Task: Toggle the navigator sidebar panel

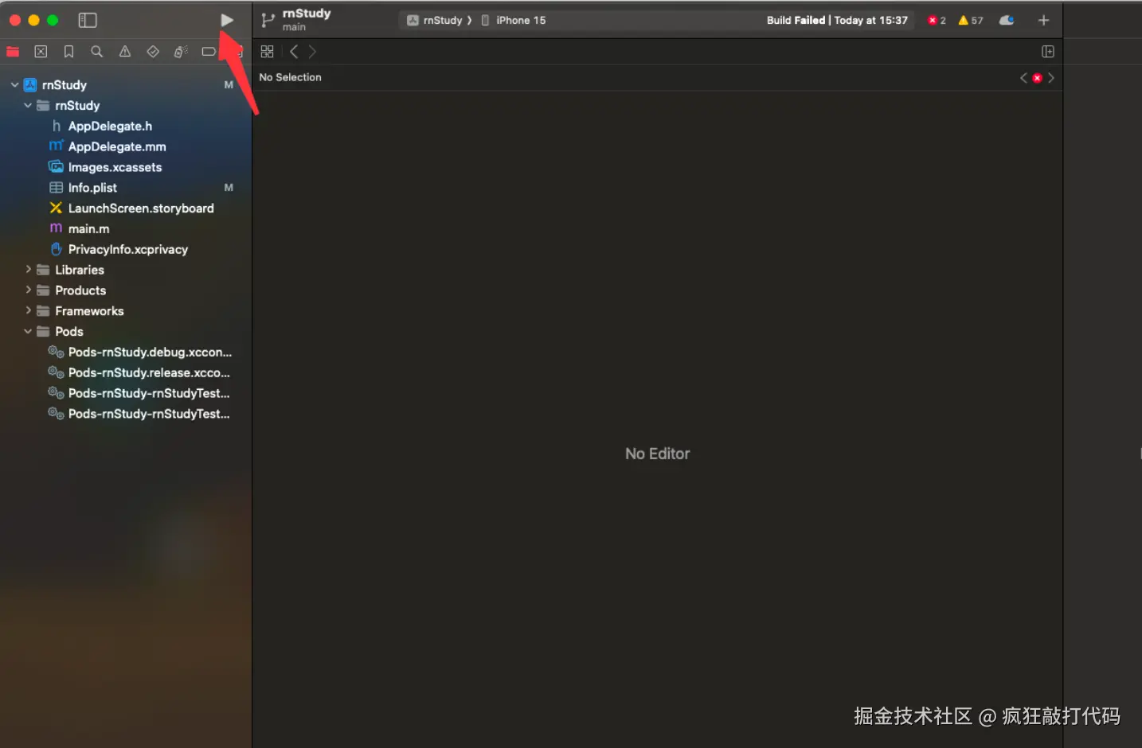Action: [x=88, y=20]
